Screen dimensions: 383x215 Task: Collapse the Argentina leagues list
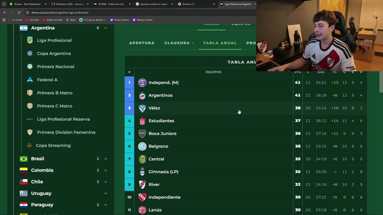106,28
